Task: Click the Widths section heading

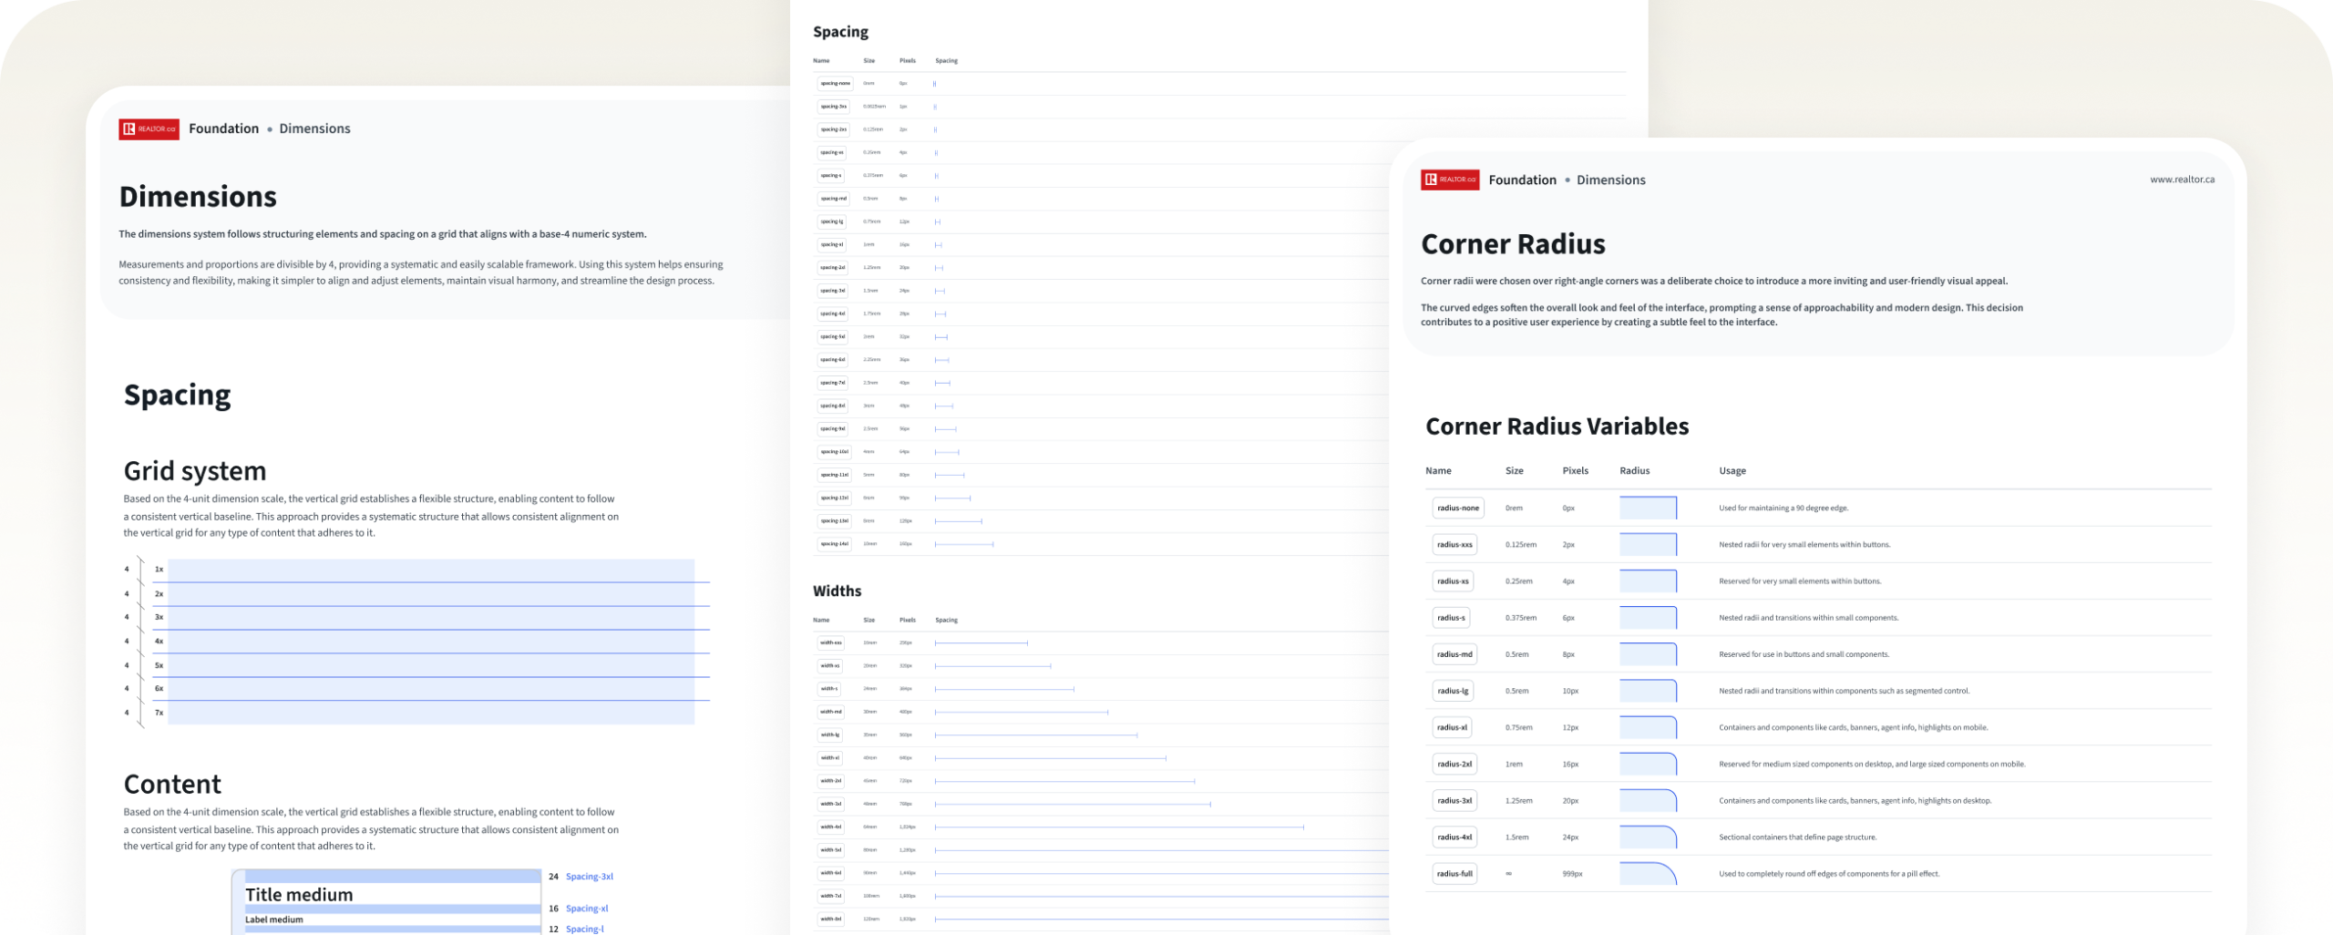Action: pyautogui.click(x=837, y=591)
